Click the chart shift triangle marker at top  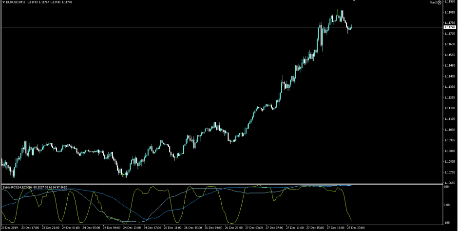pos(354,0)
